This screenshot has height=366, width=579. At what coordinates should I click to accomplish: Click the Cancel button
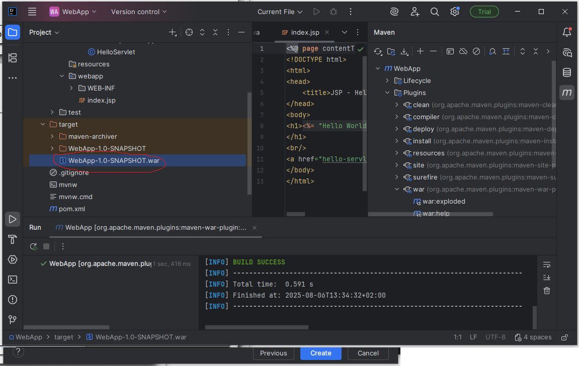pos(368,353)
